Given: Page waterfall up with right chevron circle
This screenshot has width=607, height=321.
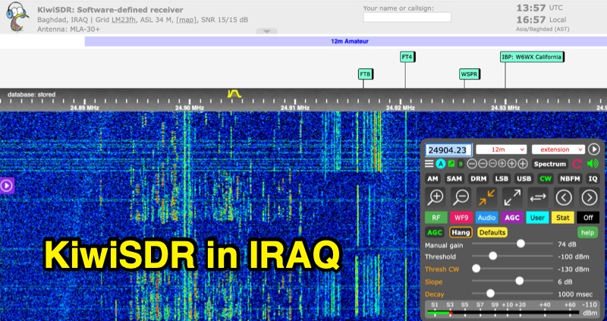Looking at the screenshot, I should click(590, 197).
